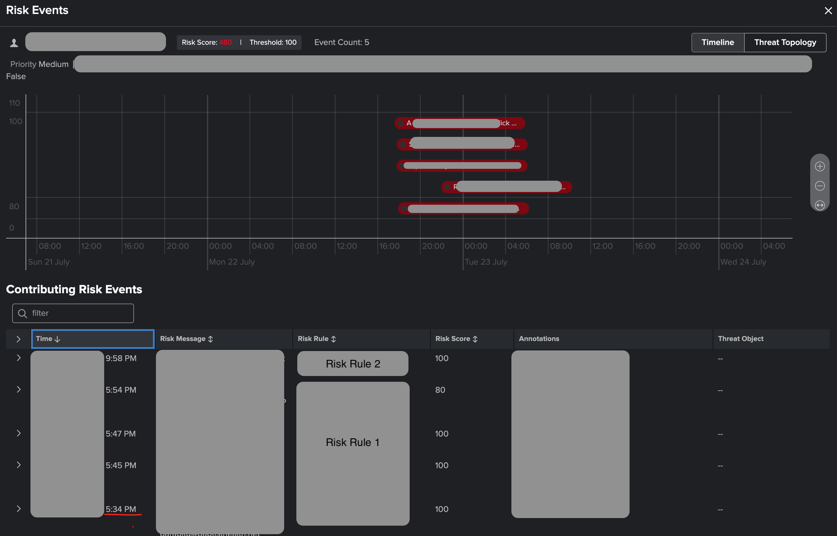Screen dimensions: 837x536
Task: Expand the 5:34 PM risk event row
Action: pyautogui.click(x=19, y=509)
